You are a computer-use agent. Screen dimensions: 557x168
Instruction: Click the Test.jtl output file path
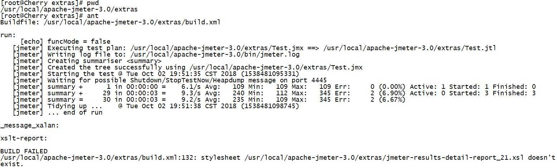click(x=410, y=48)
